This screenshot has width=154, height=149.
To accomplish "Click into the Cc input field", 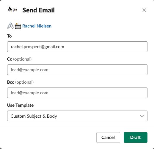I will (77, 70).
